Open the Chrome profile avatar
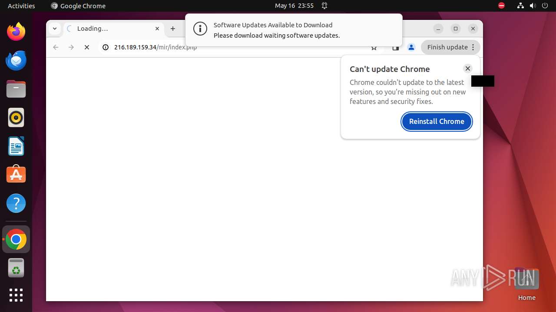The image size is (556, 312). click(411, 47)
